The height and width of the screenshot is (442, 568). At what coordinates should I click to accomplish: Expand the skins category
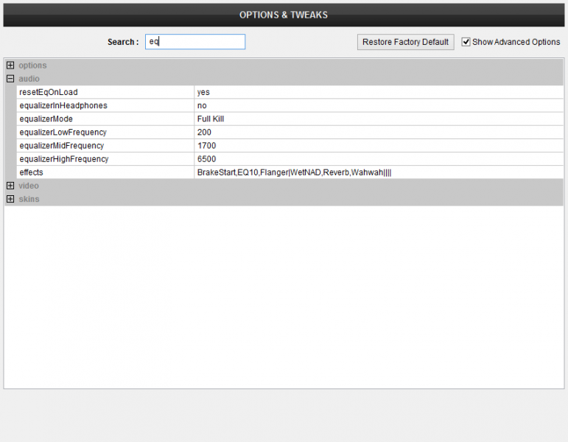10,199
